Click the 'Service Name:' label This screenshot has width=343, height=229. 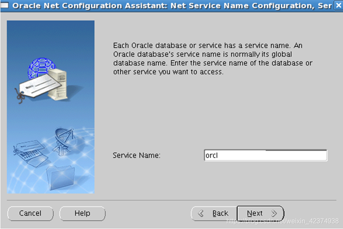coord(136,155)
